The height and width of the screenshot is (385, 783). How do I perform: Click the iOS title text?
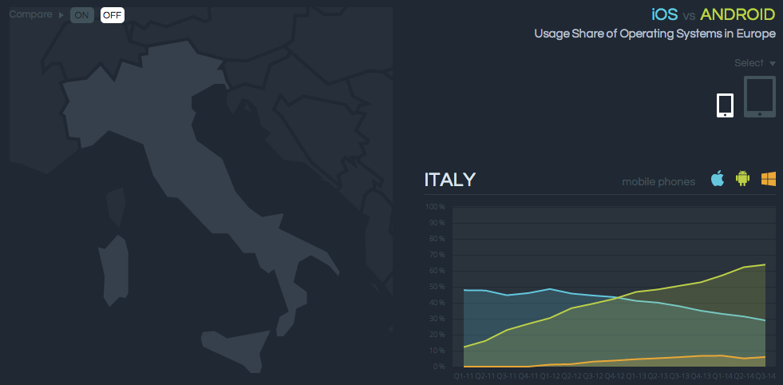(x=664, y=14)
